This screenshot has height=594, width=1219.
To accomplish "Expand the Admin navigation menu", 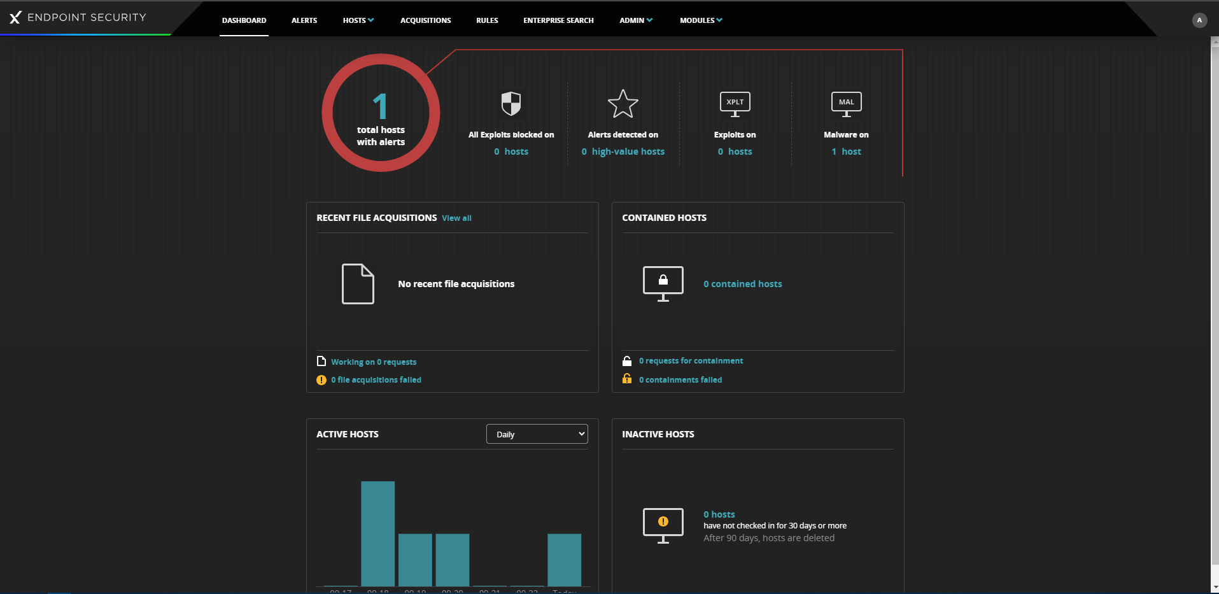I will [635, 20].
